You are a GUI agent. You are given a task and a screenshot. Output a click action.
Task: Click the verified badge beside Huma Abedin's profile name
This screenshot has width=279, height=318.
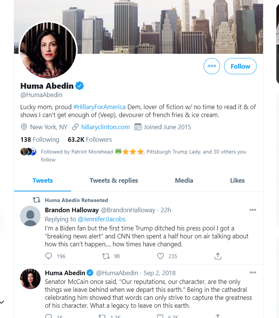coord(79,86)
